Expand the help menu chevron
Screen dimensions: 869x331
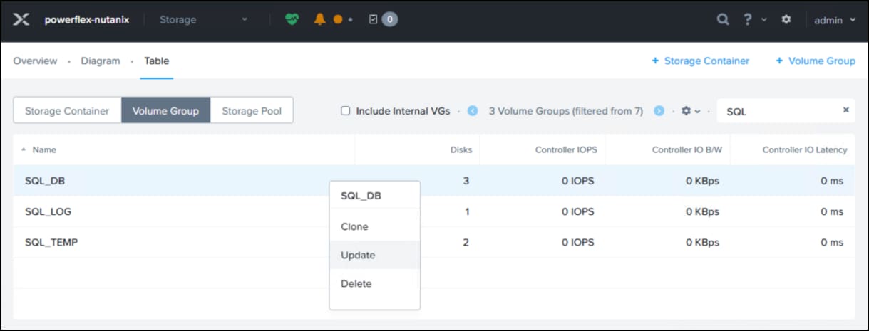click(764, 21)
